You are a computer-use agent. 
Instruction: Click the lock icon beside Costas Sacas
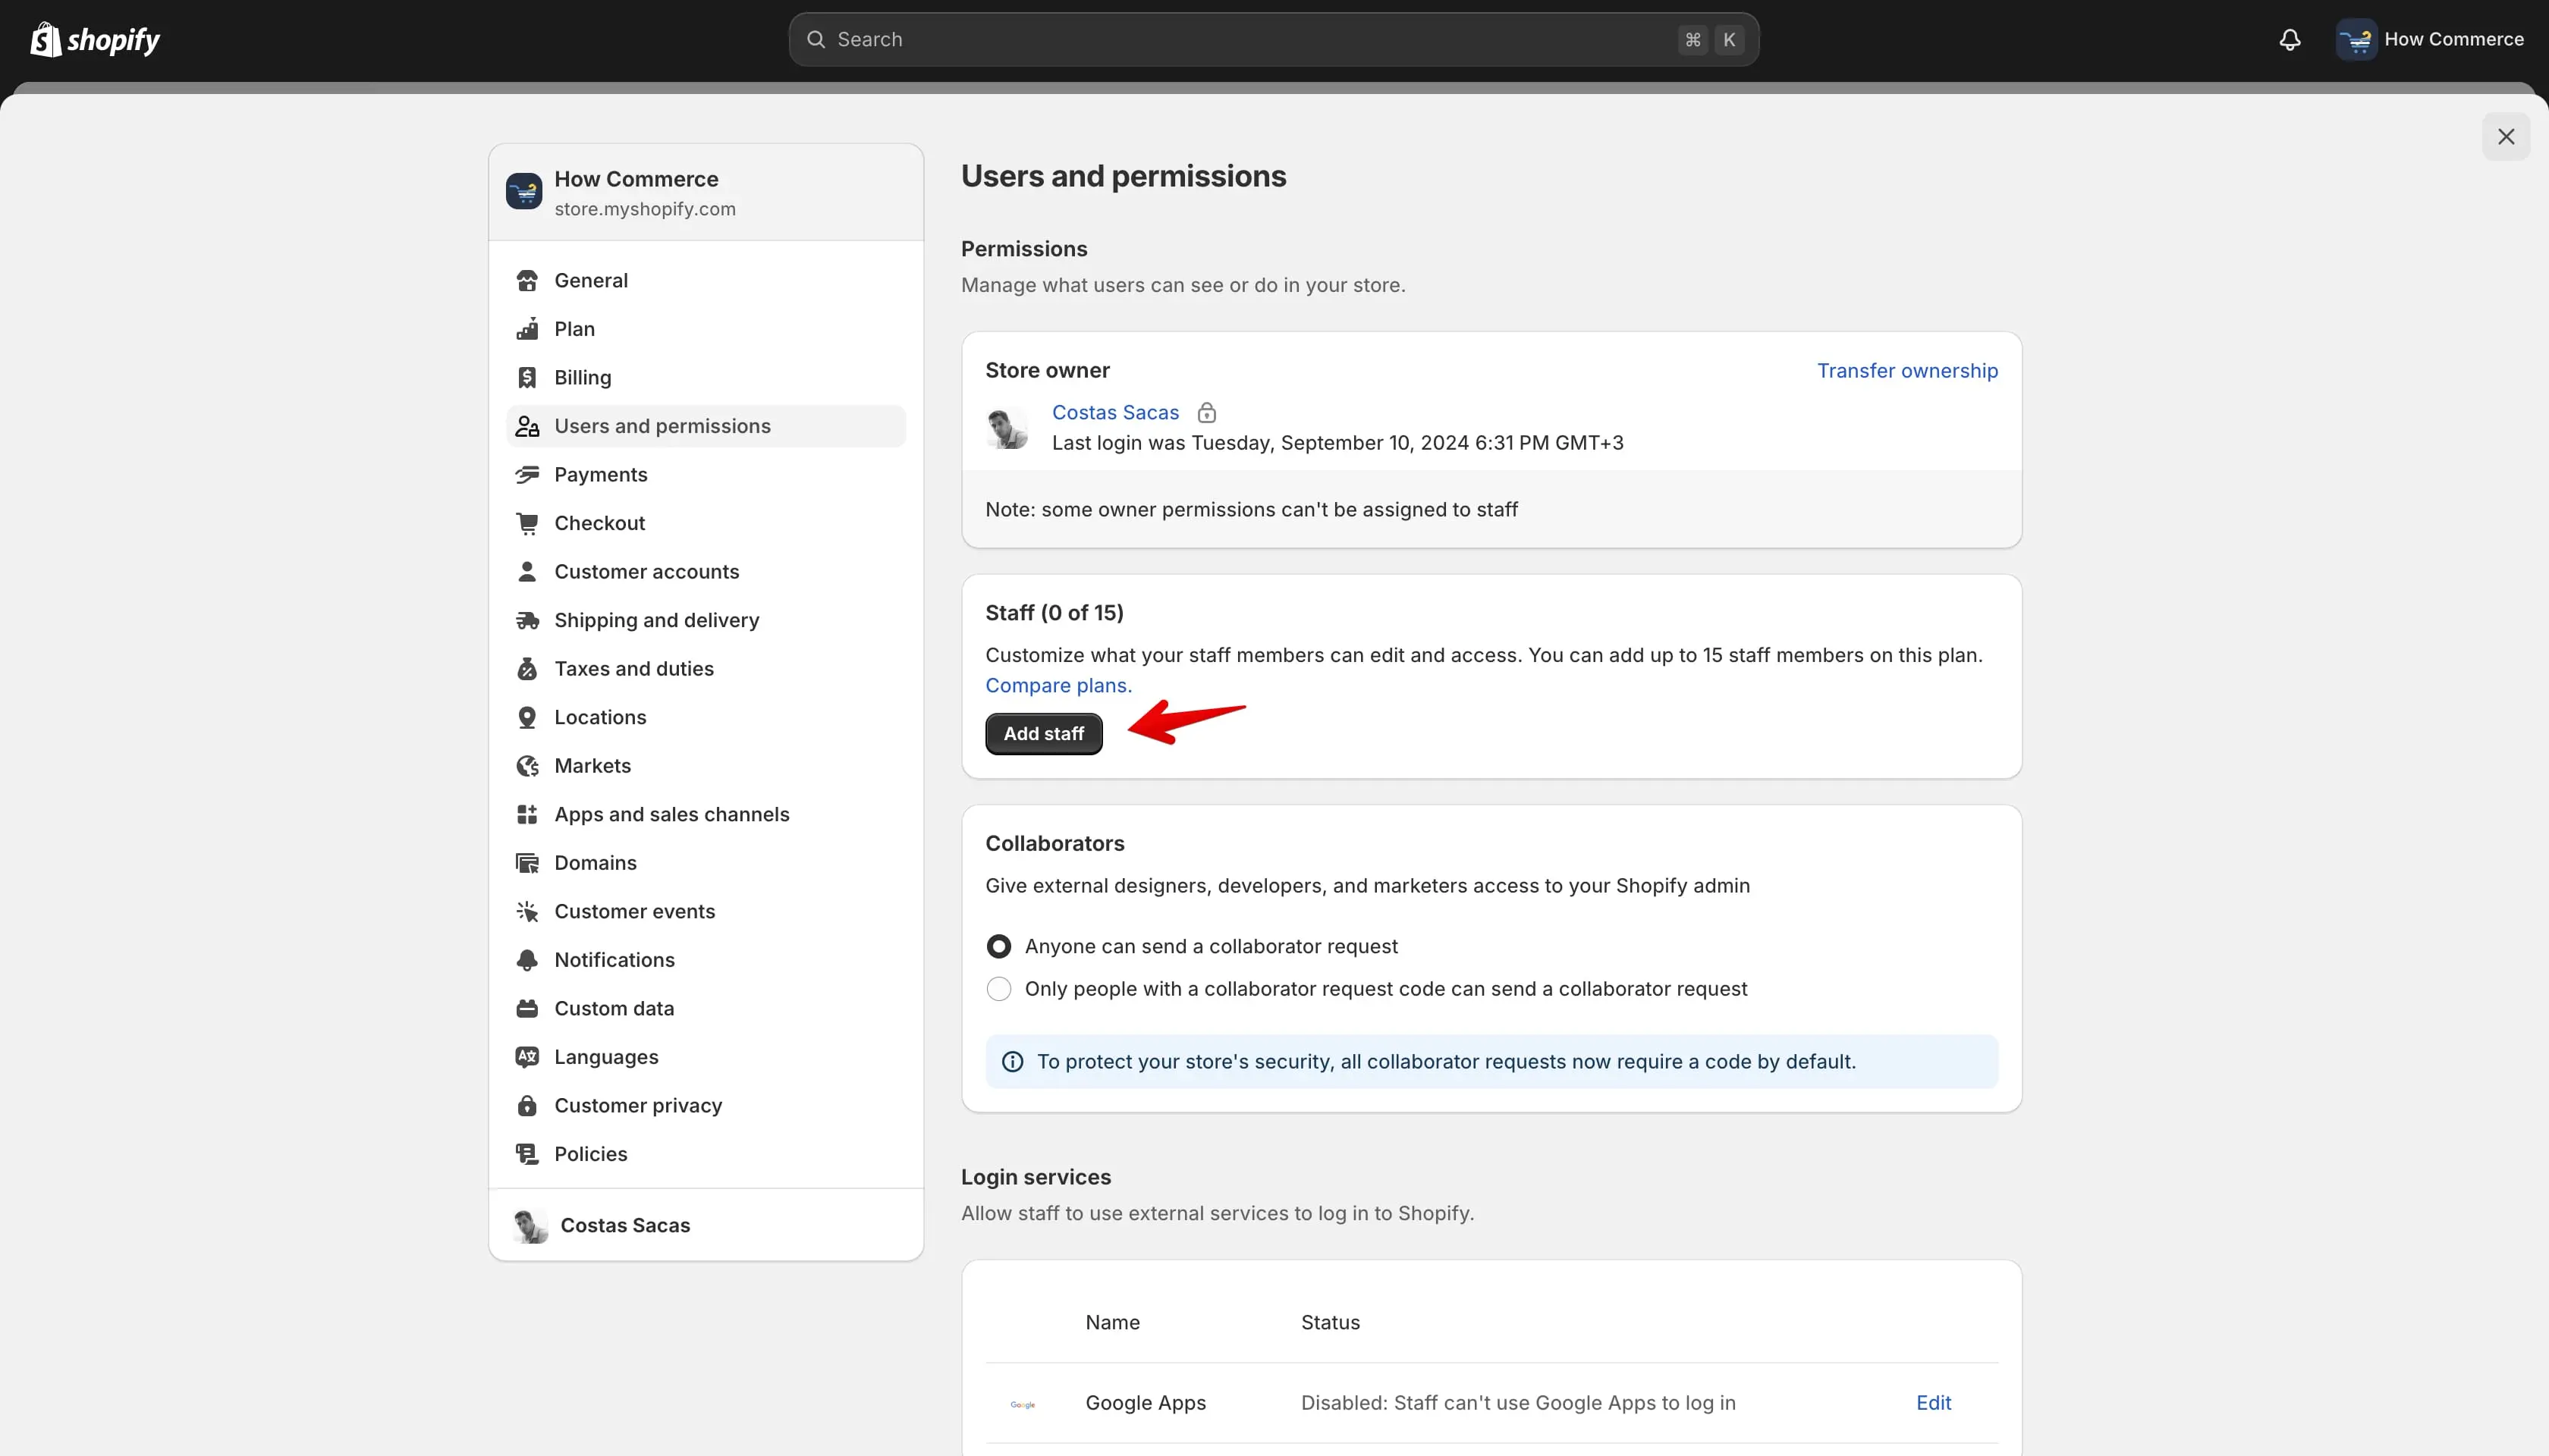(1208, 412)
